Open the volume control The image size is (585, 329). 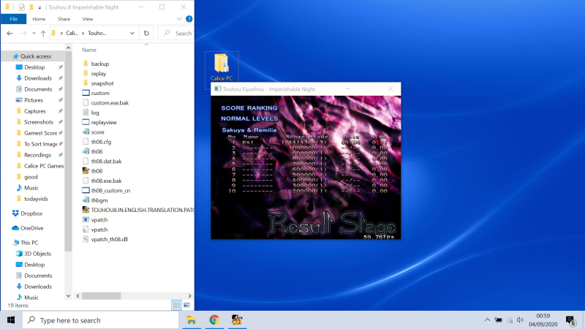pos(520,320)
